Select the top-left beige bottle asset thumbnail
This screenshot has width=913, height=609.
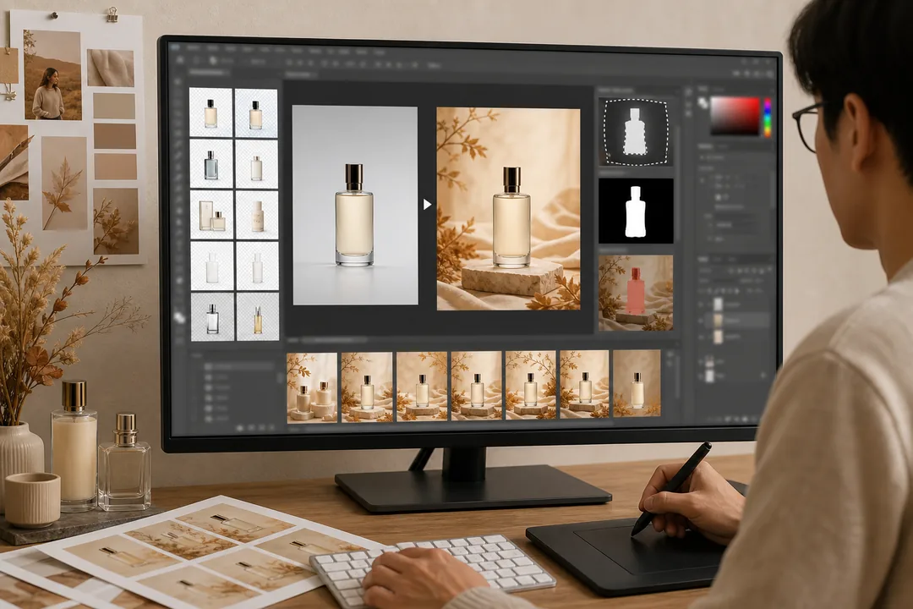pyautogui.click(x=210, y=112)
